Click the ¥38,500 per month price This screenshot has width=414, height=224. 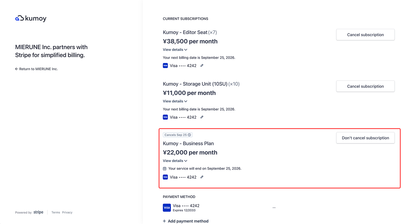[x=190, y=41]
